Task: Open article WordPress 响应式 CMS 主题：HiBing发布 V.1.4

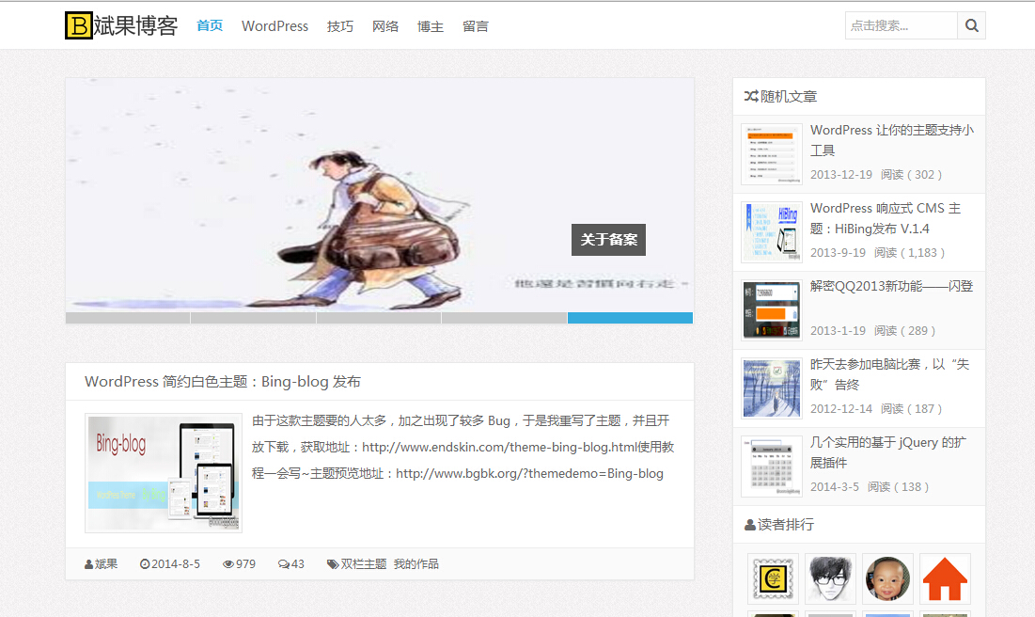Action: click(886, 218)
